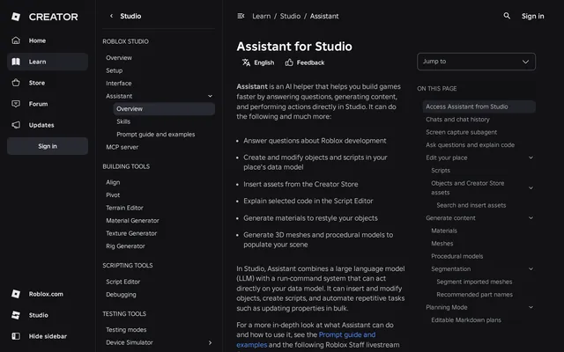The height and width of the screenshot is (352, 564).
Task: Expand the Device Simulator chevron
Action: tap(210, 342)
